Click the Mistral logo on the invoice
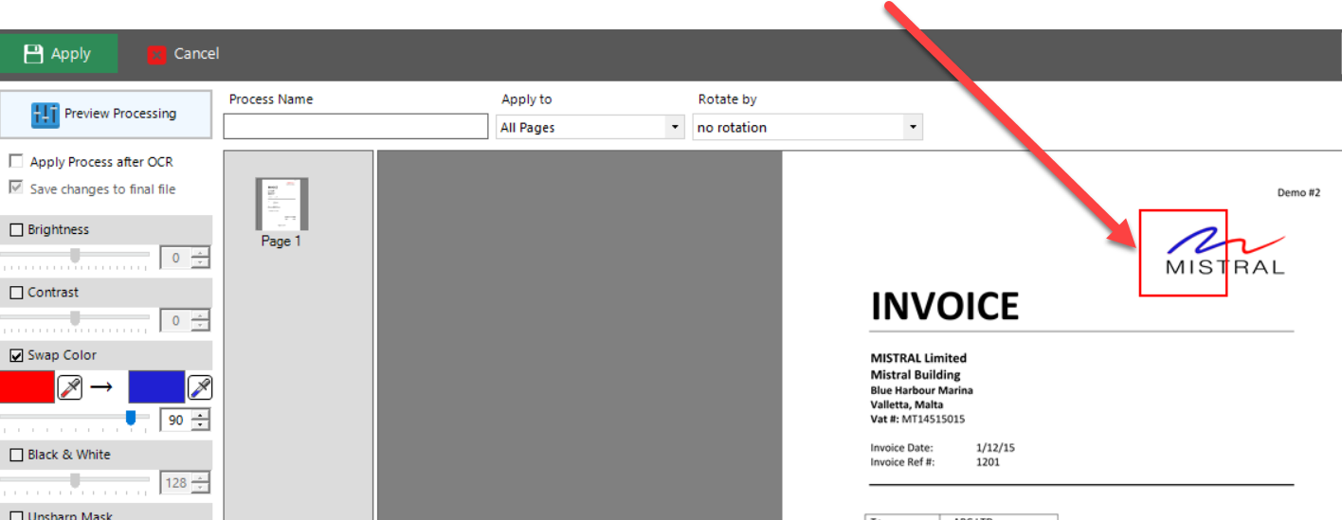 coord(1224,252)
